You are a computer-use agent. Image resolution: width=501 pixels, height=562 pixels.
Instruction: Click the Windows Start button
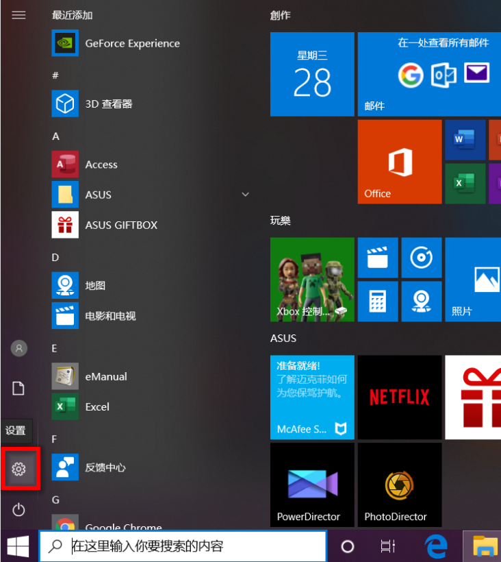pyautogui.click(x=18, y=546)
